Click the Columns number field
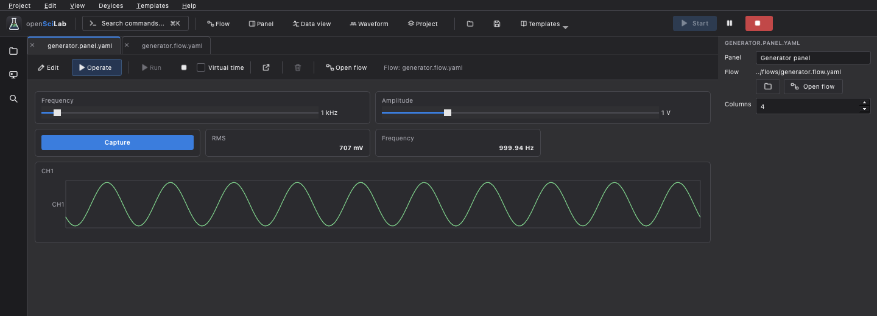This screenshot has width=877, height=316. [813, 106]
